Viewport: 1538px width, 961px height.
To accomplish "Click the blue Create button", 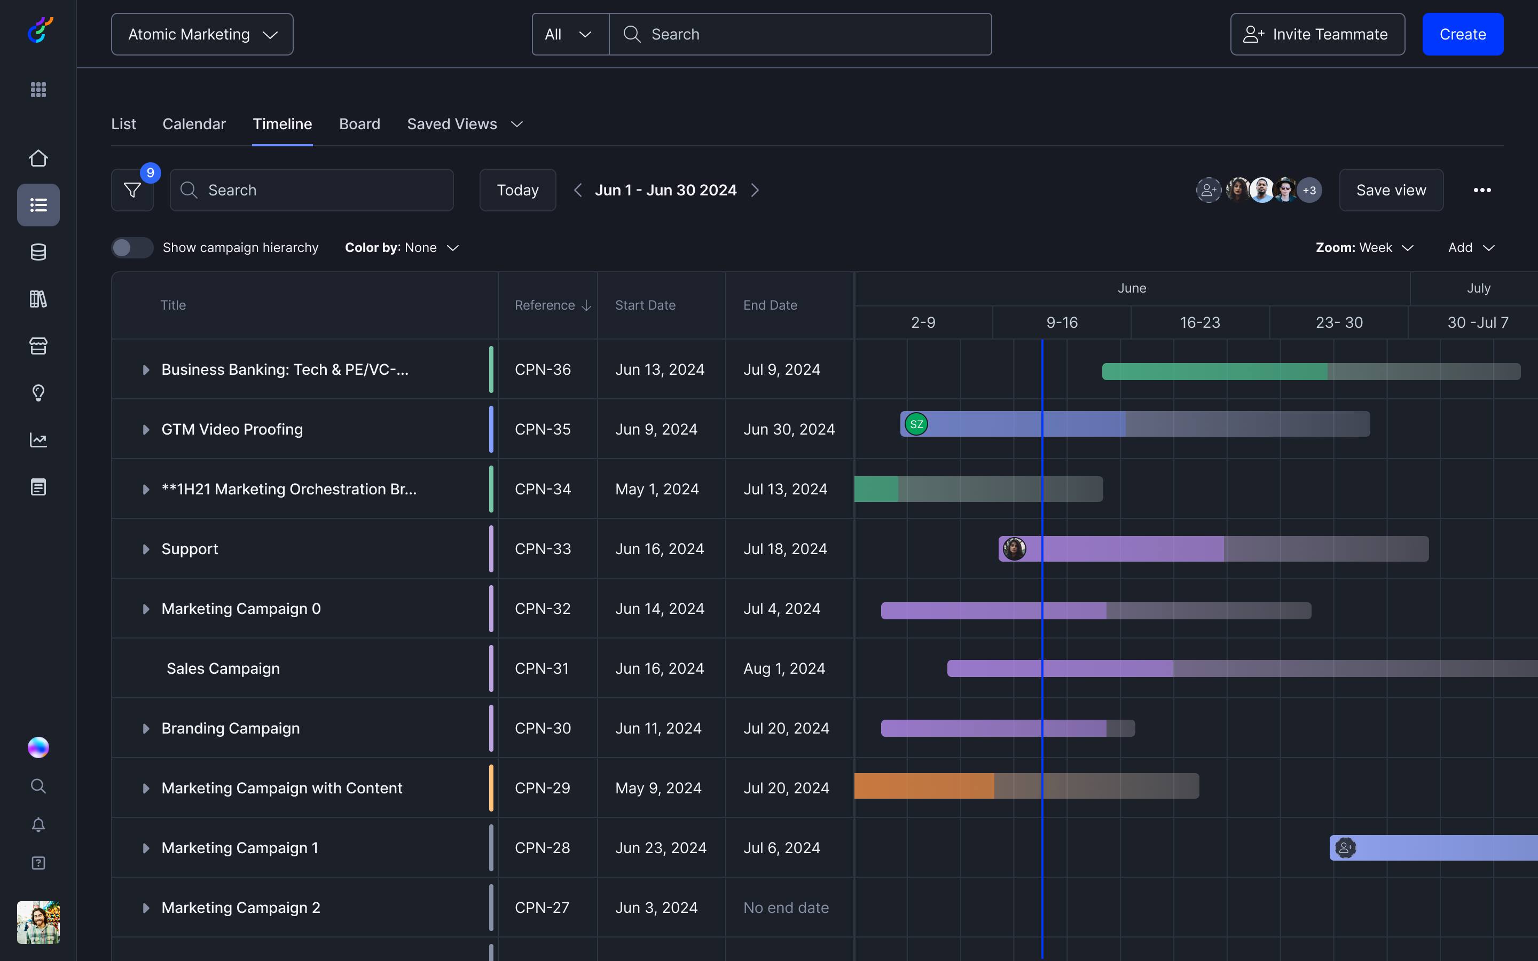I will pyautogui.click(x=1462, y=34).
